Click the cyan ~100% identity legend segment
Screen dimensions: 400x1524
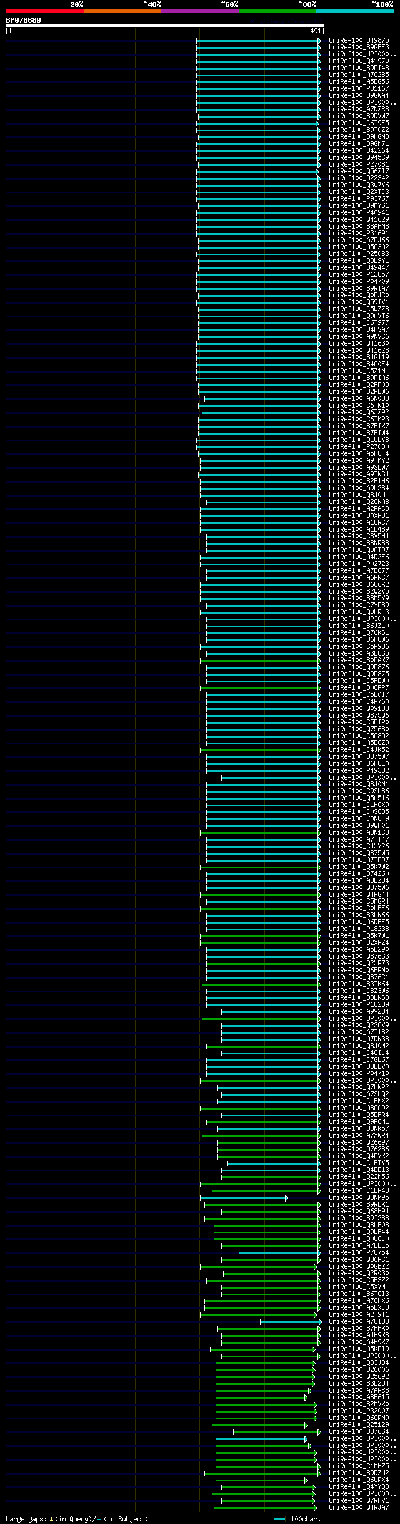354,11
